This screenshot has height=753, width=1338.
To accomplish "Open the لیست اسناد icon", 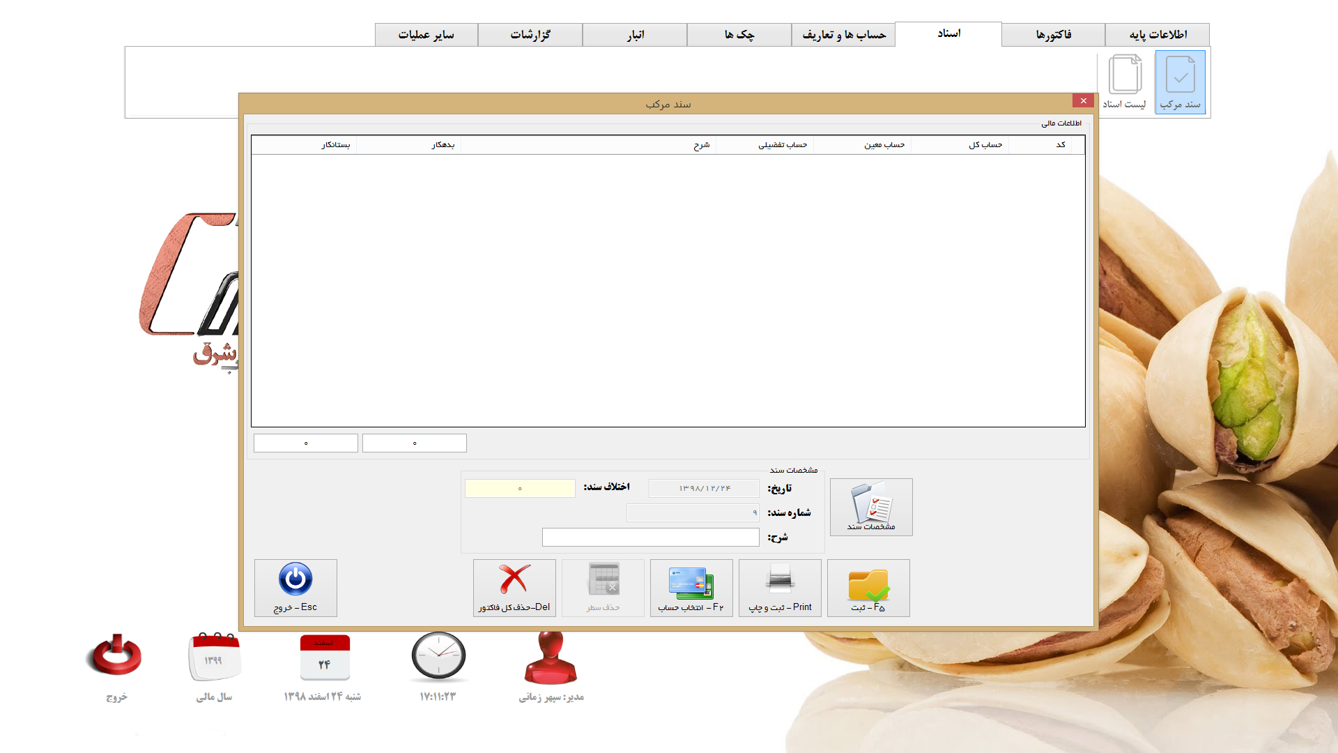I will click(1124, 82).
